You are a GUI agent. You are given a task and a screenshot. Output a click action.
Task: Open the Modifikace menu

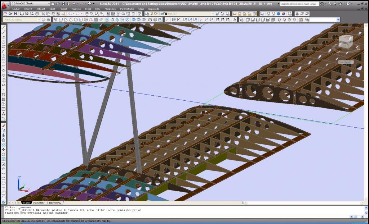[x=110, y=9]
